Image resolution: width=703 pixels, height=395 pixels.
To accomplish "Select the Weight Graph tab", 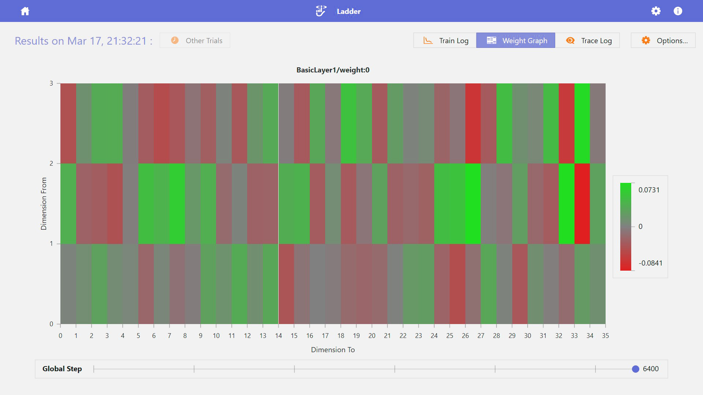I will point(524,41).
